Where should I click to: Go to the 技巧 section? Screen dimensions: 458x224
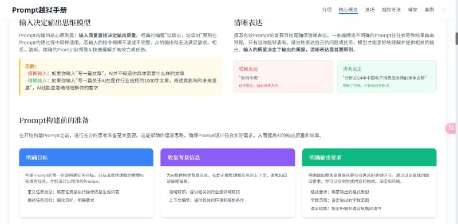point(369,10)
